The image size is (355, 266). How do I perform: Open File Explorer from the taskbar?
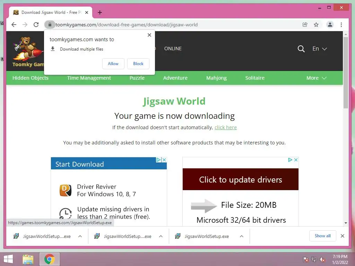pos(28,259)
